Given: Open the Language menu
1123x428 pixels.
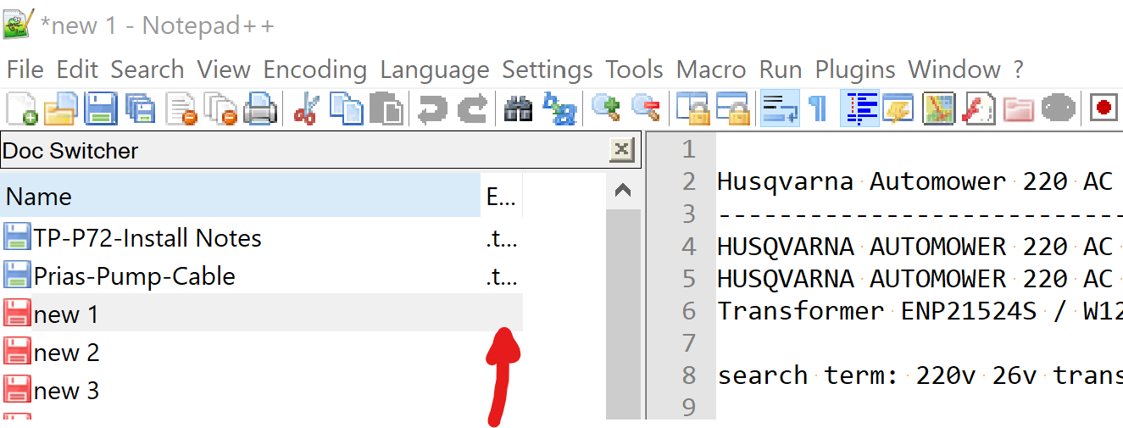Looking at the screenshot, I should point(435,69).
